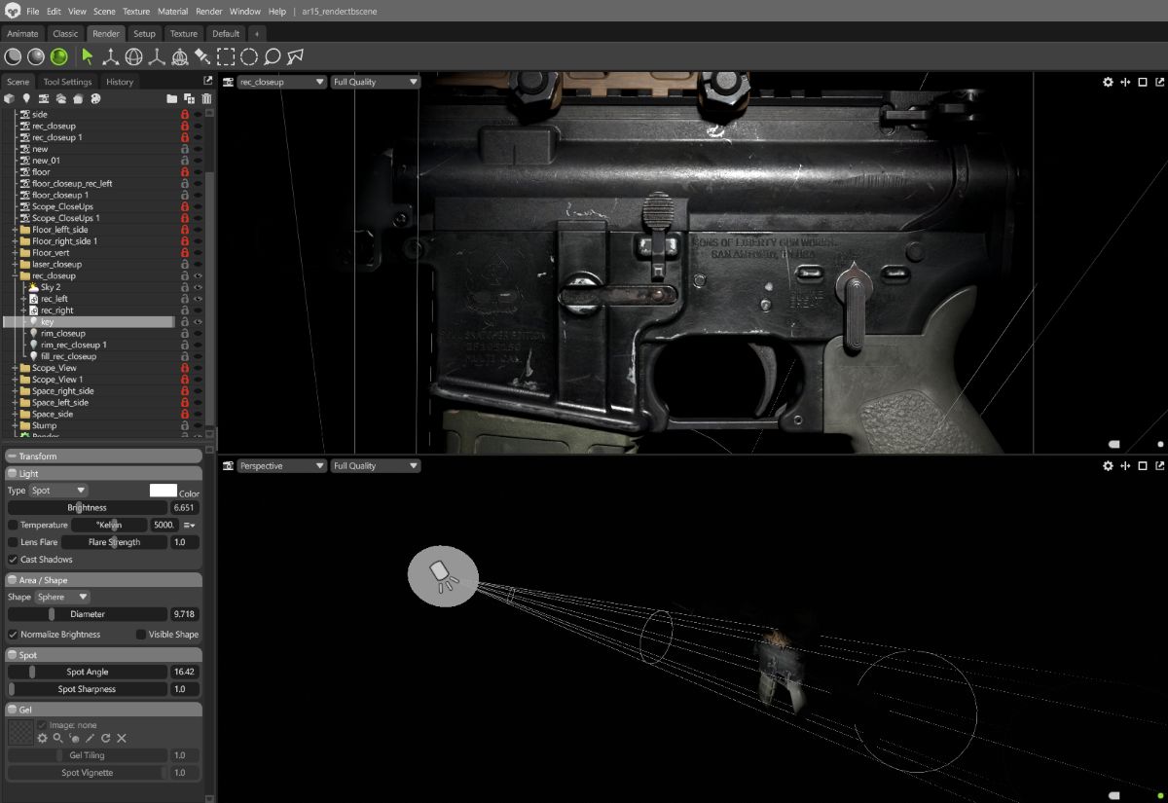This screenshot has height=803, width=1168.
Task: Activate the Translate (move) gizmo tool
Action: pyautogui.click(x=111, y=56)
